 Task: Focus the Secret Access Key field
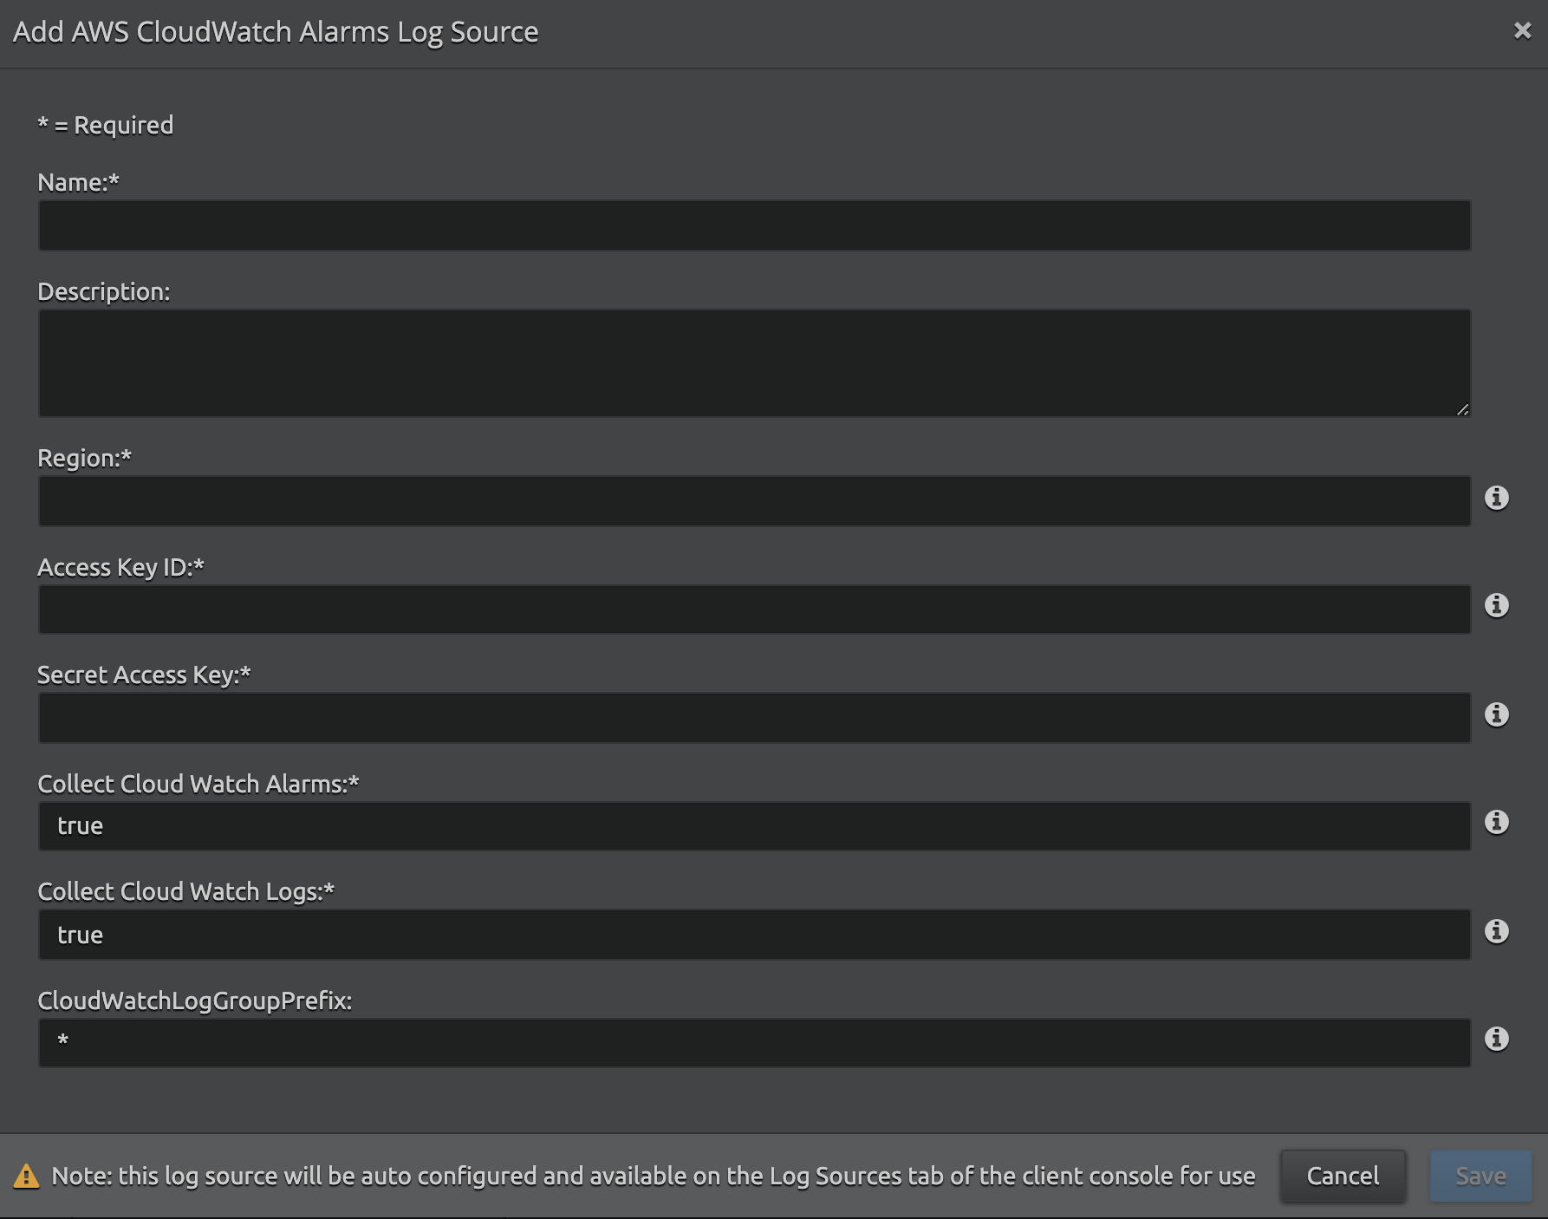click(754, 717)
